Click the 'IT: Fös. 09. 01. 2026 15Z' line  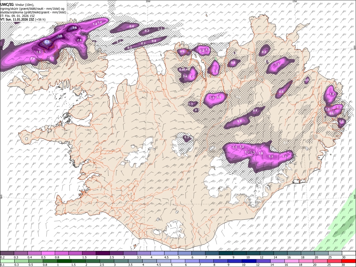tap(18, 16)
